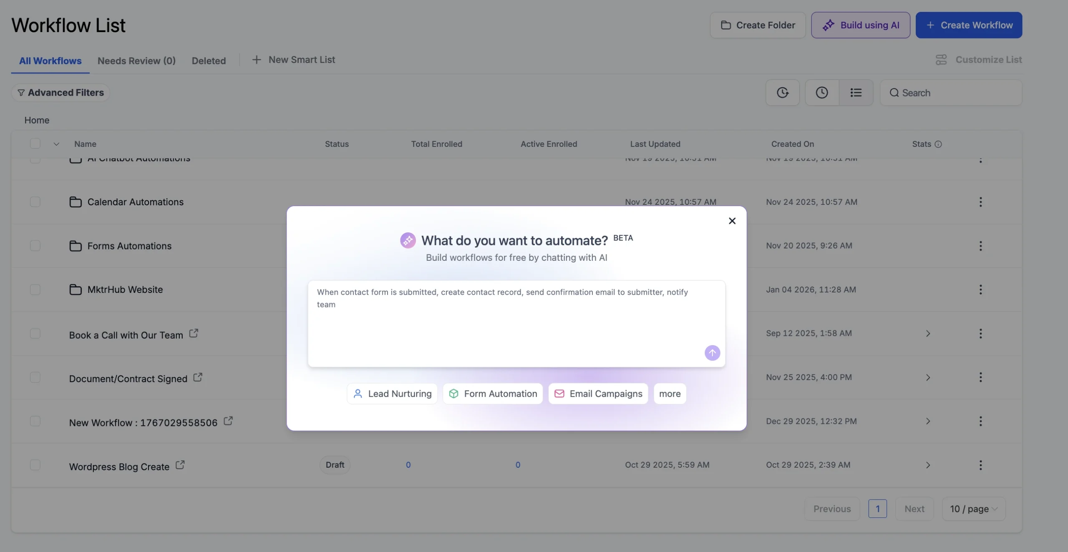Open more options for New Workflow row
The image size is (1068, 552).
tap(980, 421)
